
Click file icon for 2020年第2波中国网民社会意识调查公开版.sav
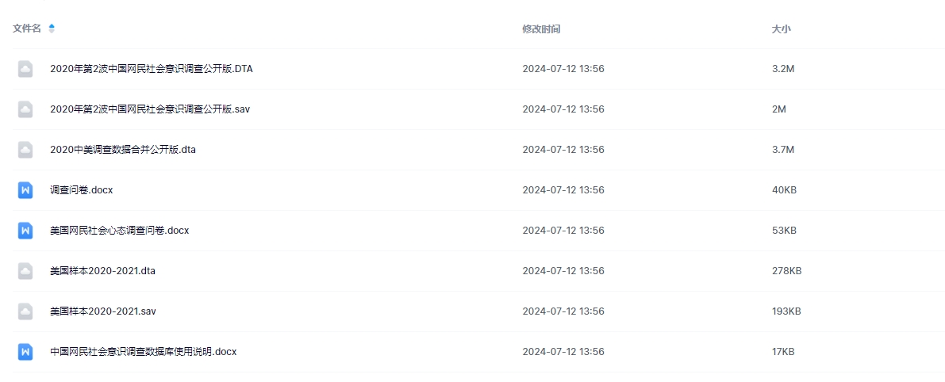[25, 109]
